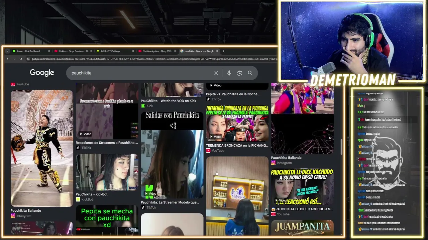Start a voice search with the microphone
428x240 pixels.
click(229, 73)
